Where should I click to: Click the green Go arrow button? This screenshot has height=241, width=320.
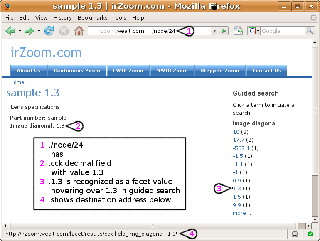pos(224,31)
